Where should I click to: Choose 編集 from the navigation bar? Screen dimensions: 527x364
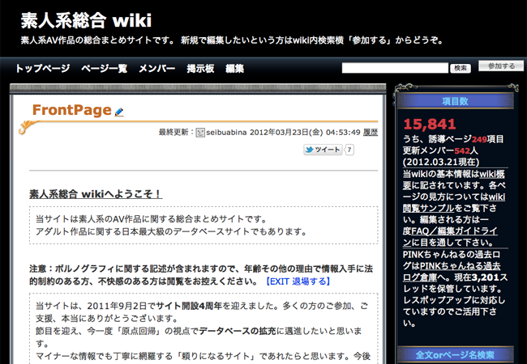234,69
